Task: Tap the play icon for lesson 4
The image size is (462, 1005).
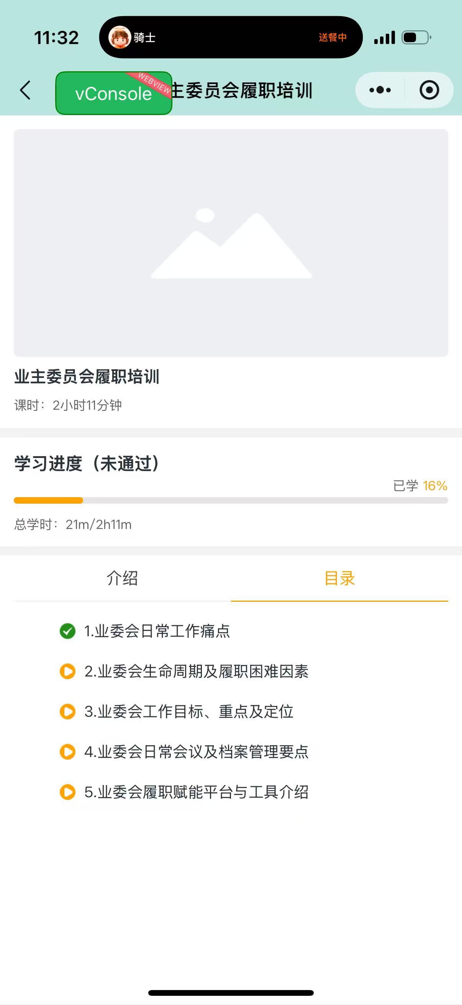Action: click(67, 752)
